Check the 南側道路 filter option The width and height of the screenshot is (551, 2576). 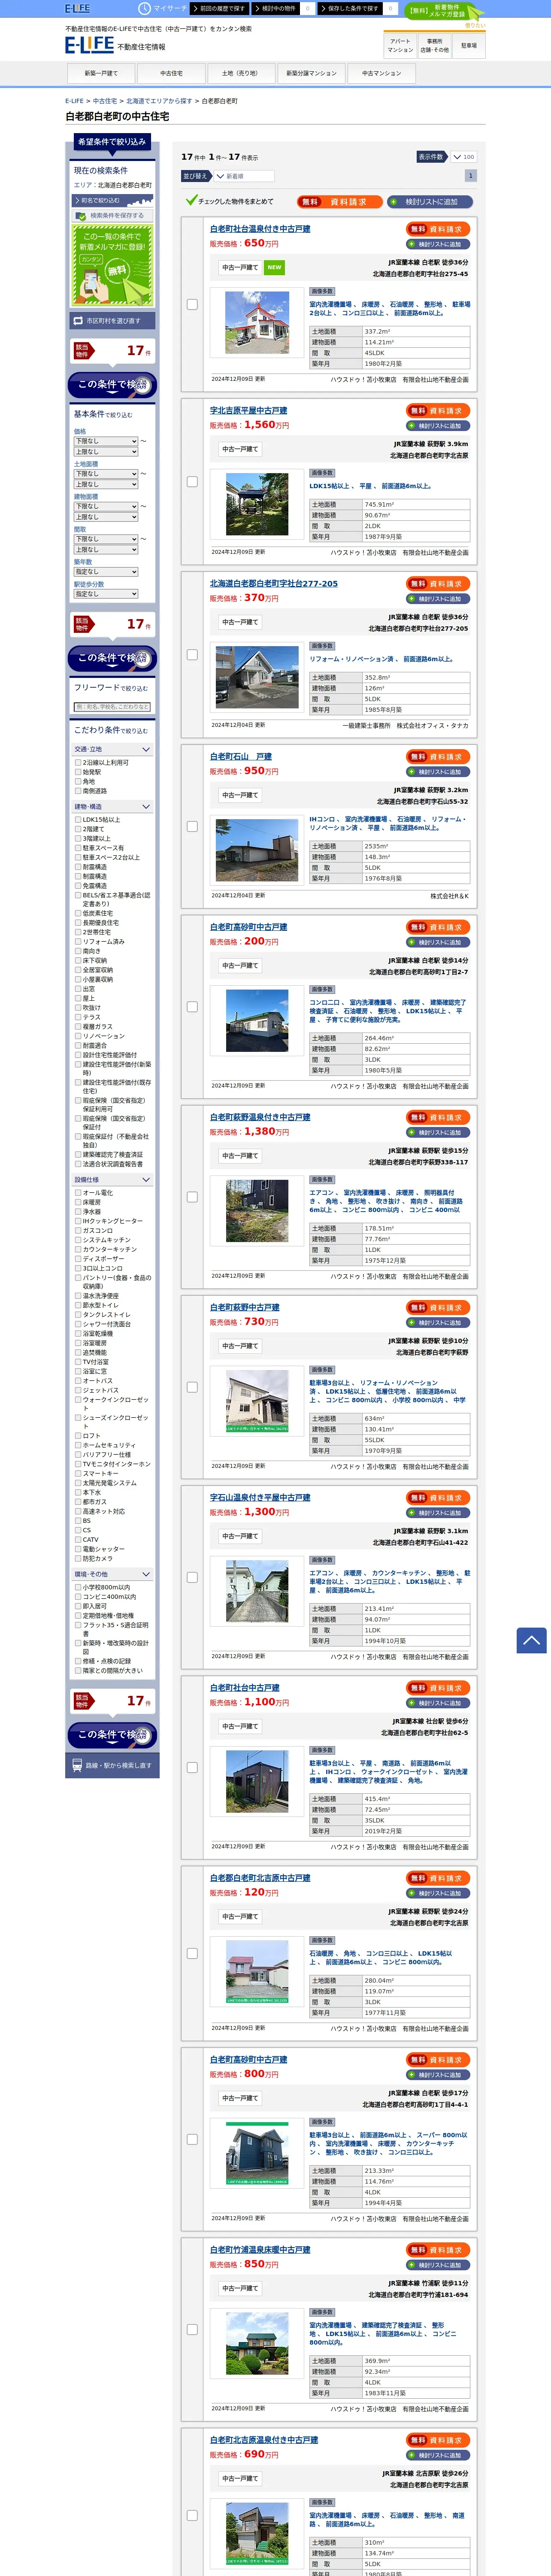tap(78, 791)
